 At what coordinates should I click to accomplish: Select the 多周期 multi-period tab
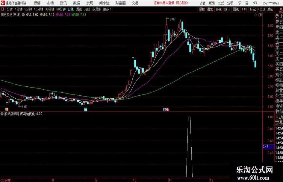click(x=96, y=9)
